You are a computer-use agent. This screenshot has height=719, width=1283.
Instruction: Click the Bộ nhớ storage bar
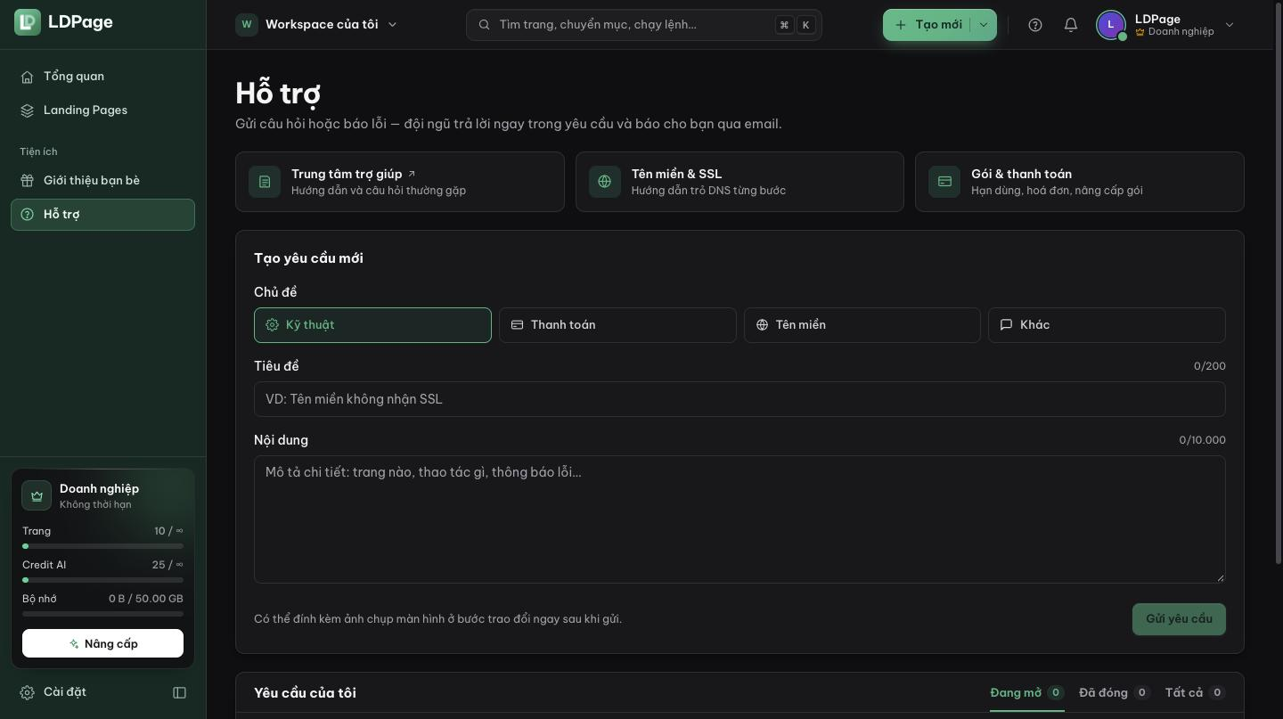click(x=102, y=614)
